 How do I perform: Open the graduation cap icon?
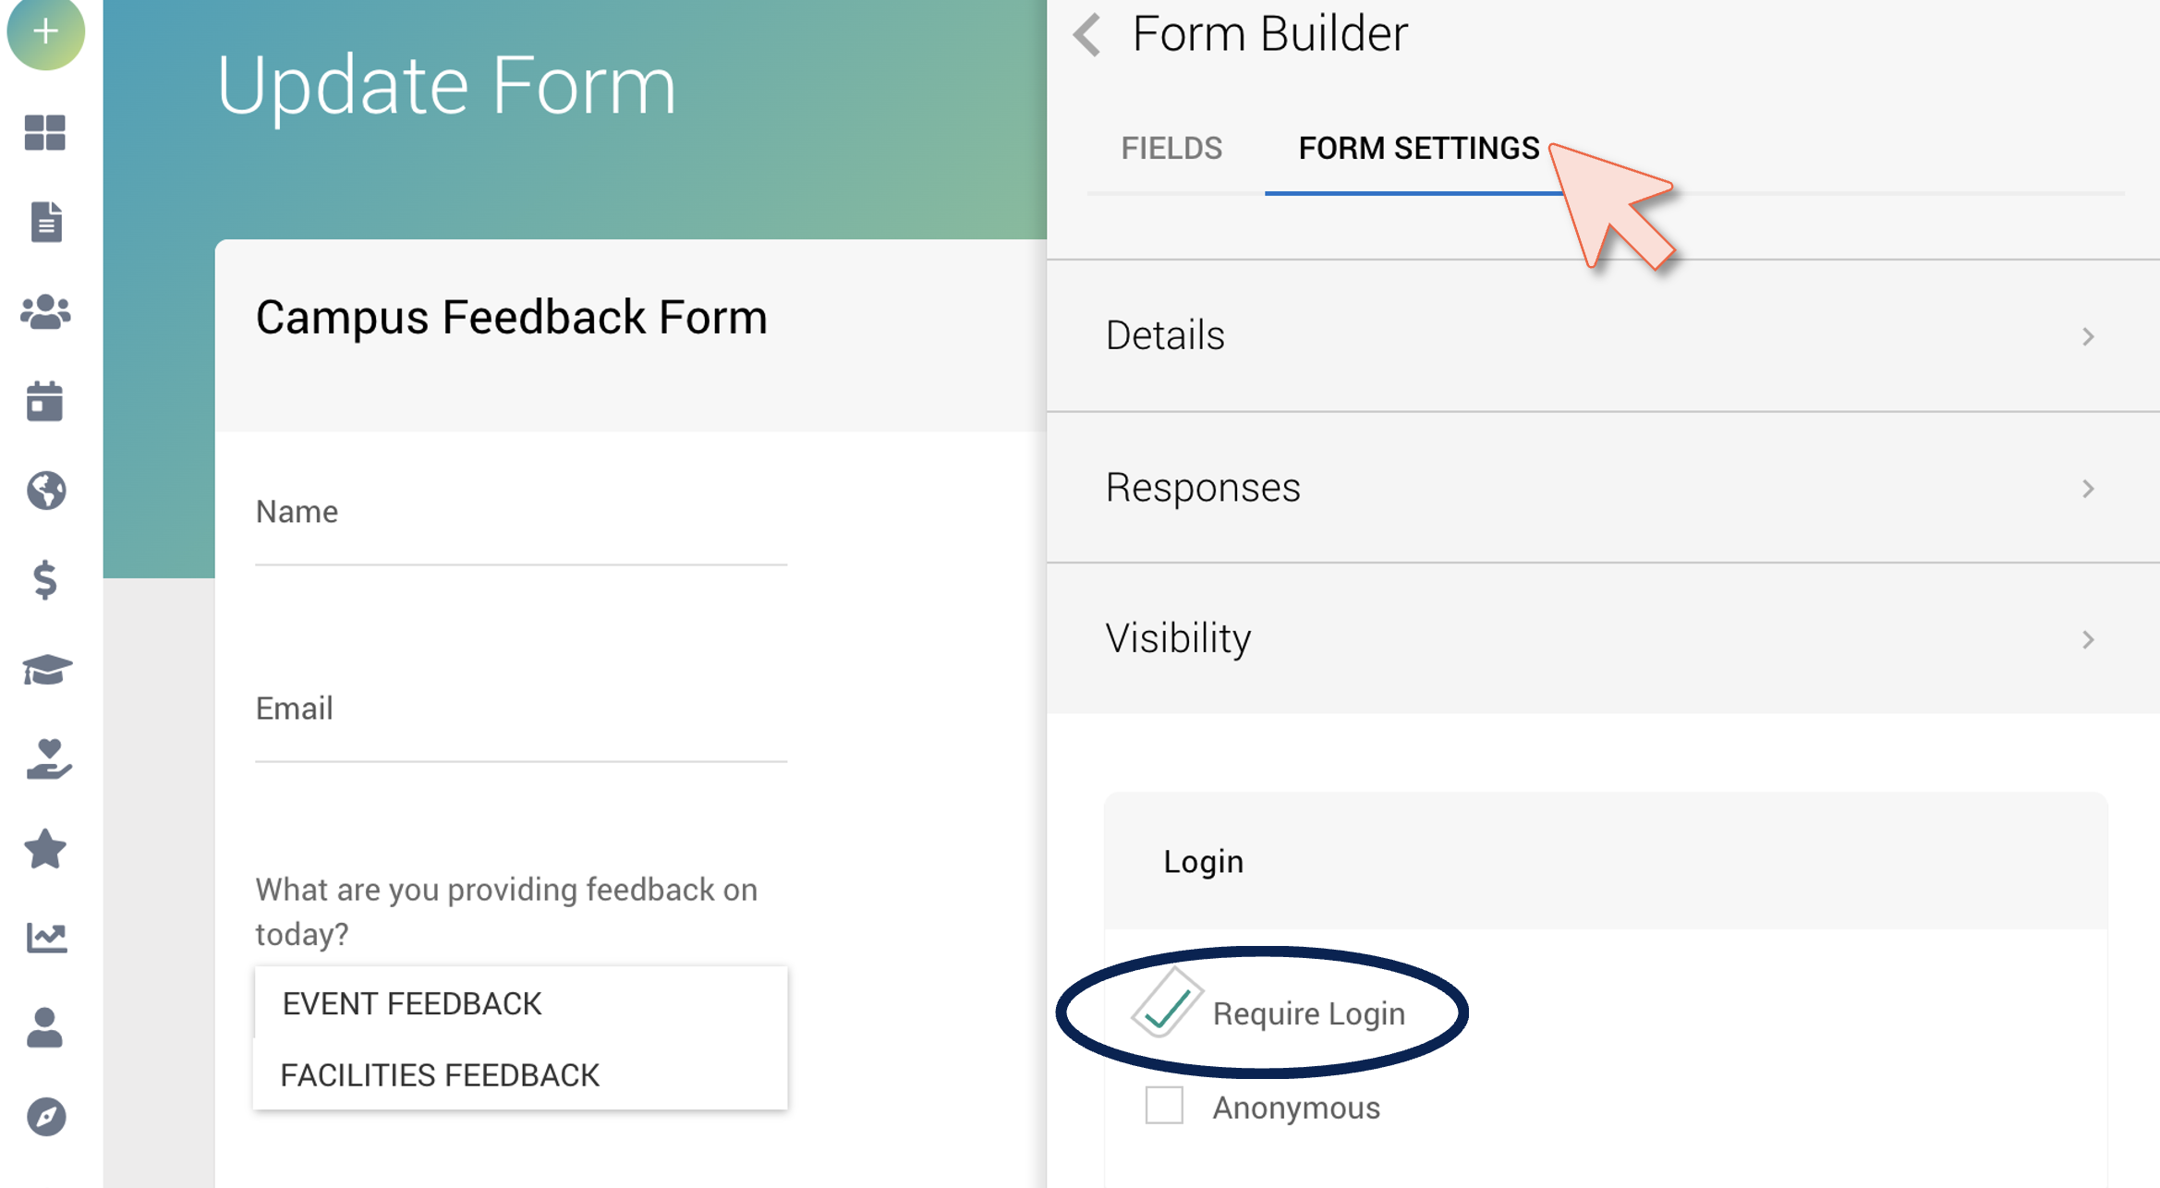[46, 670]
